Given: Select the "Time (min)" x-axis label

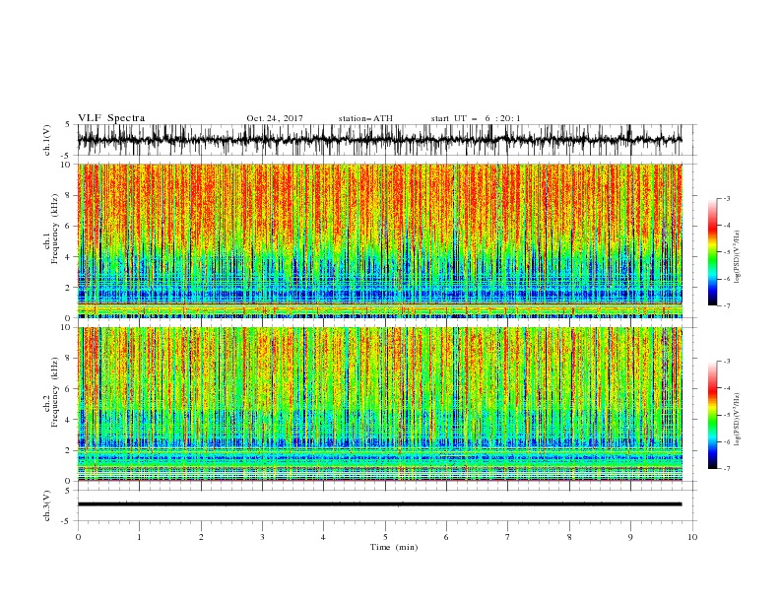Looking at the screenshot, I should pyautogui.click(x=394, y=547).
